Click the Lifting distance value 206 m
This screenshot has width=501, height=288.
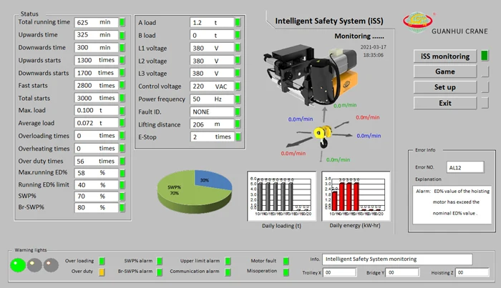[x=212, y=124]
